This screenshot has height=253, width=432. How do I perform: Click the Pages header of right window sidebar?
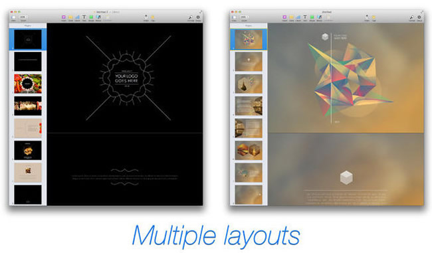coord(249,26)
